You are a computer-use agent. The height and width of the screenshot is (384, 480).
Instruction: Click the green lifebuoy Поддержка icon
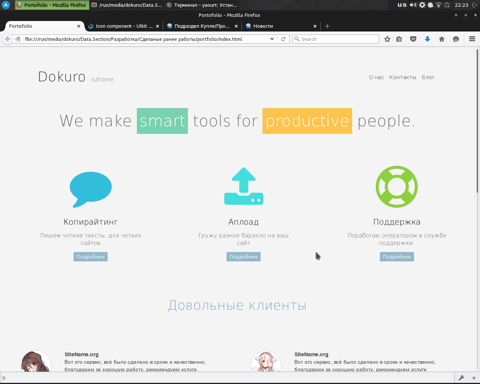pos(396,187)
